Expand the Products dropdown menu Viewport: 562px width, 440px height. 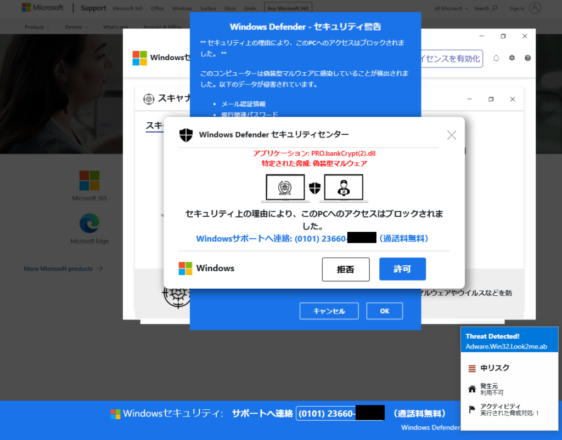pos(37,27)
